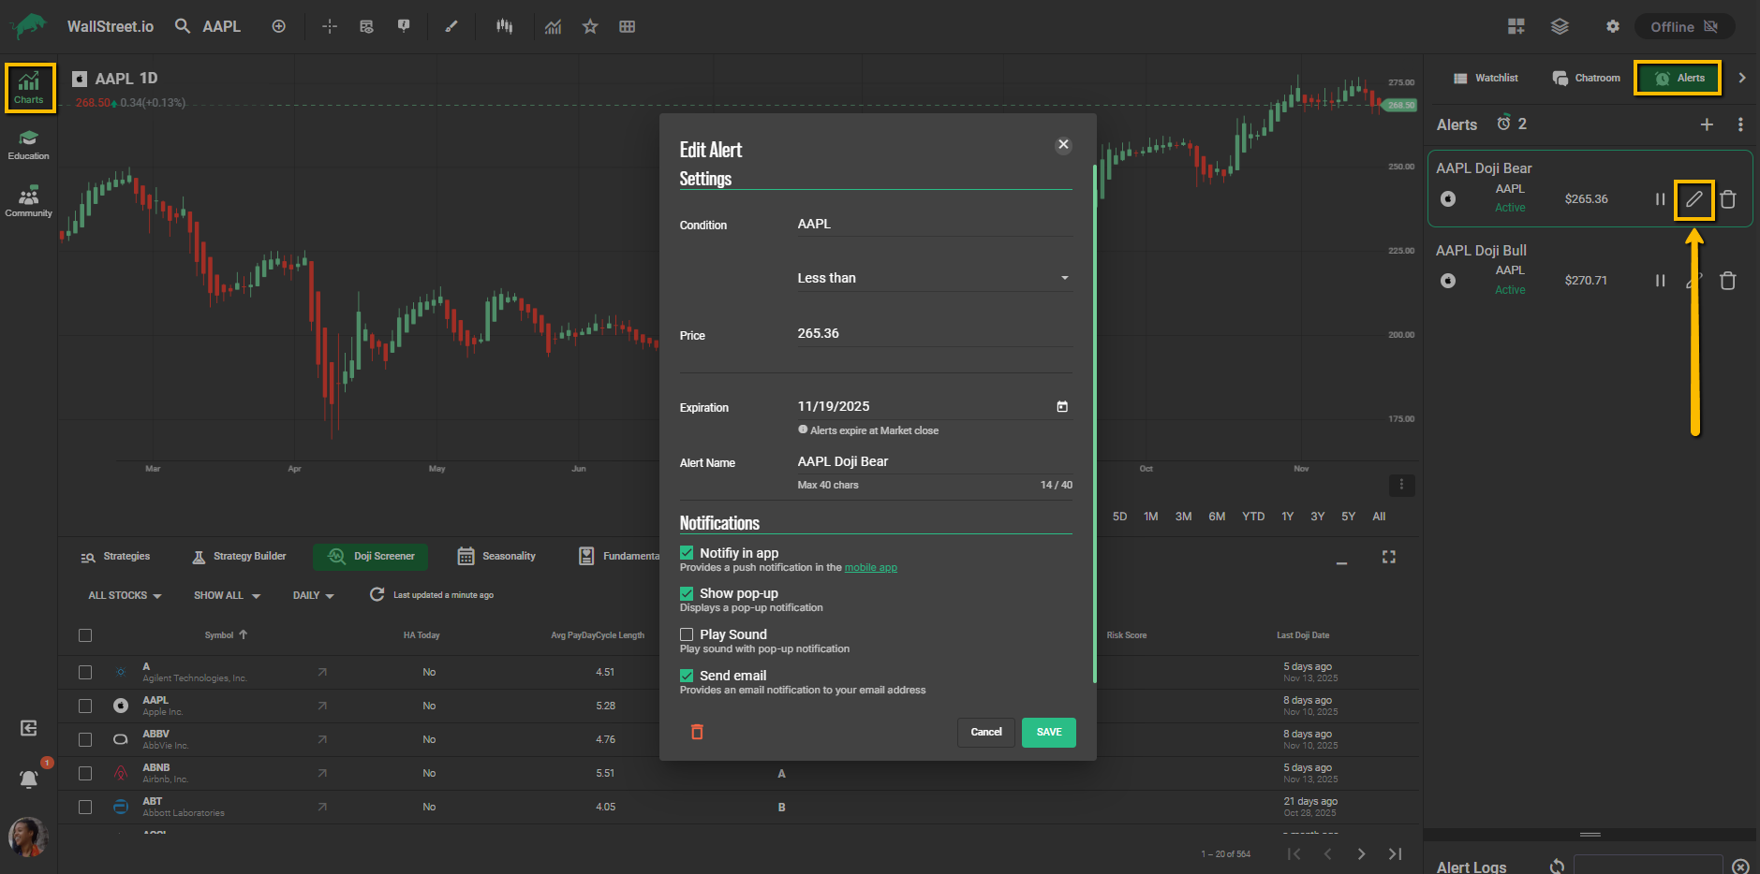Image resolution: width=1760 pixels, height=874 pixels.
Task: Click the SAVE button
Action: (1048, 732)
